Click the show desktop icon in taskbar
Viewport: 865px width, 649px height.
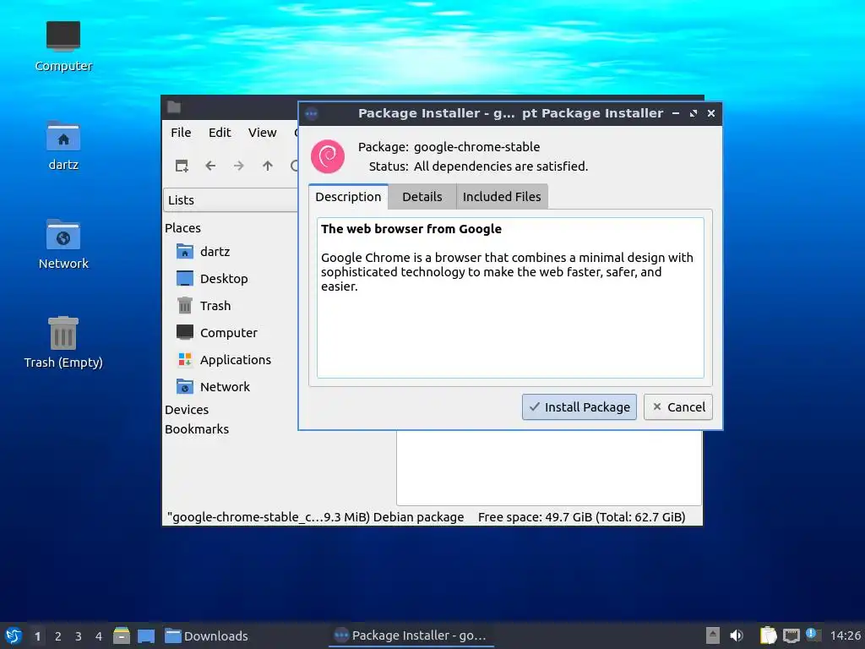click(x=146, y=635)
